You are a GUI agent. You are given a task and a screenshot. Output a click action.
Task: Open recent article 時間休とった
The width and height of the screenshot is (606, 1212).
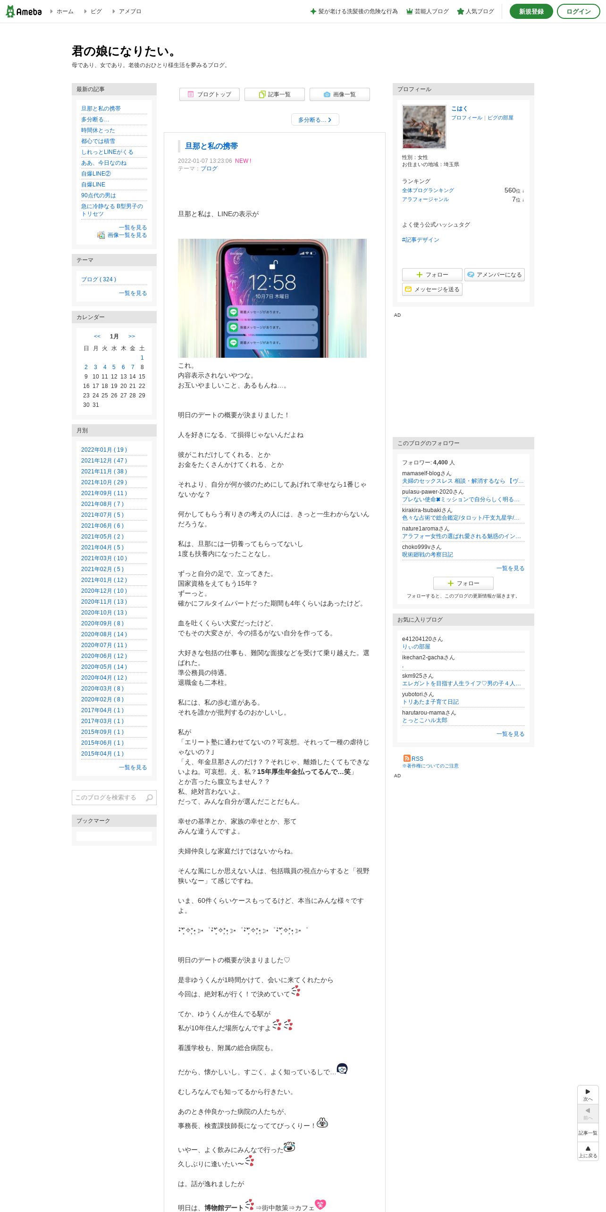click(x=98, y=130)
